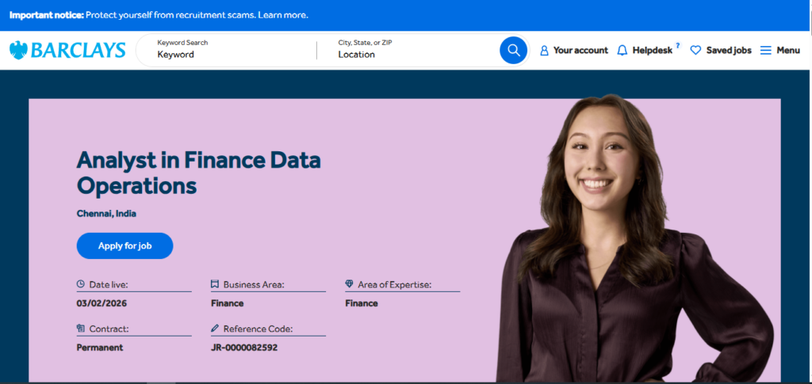Click the Finance value under Business Area
Image resolution: width=812 pixels, height=384 pixels.
[x=228, y=303]
